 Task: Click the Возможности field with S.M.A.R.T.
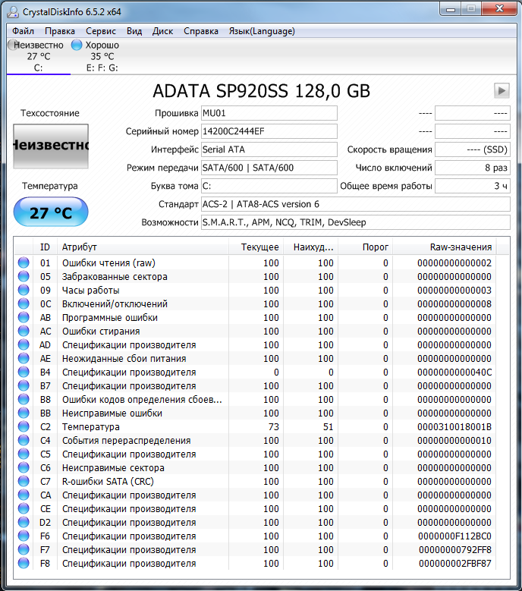(355, 222)
